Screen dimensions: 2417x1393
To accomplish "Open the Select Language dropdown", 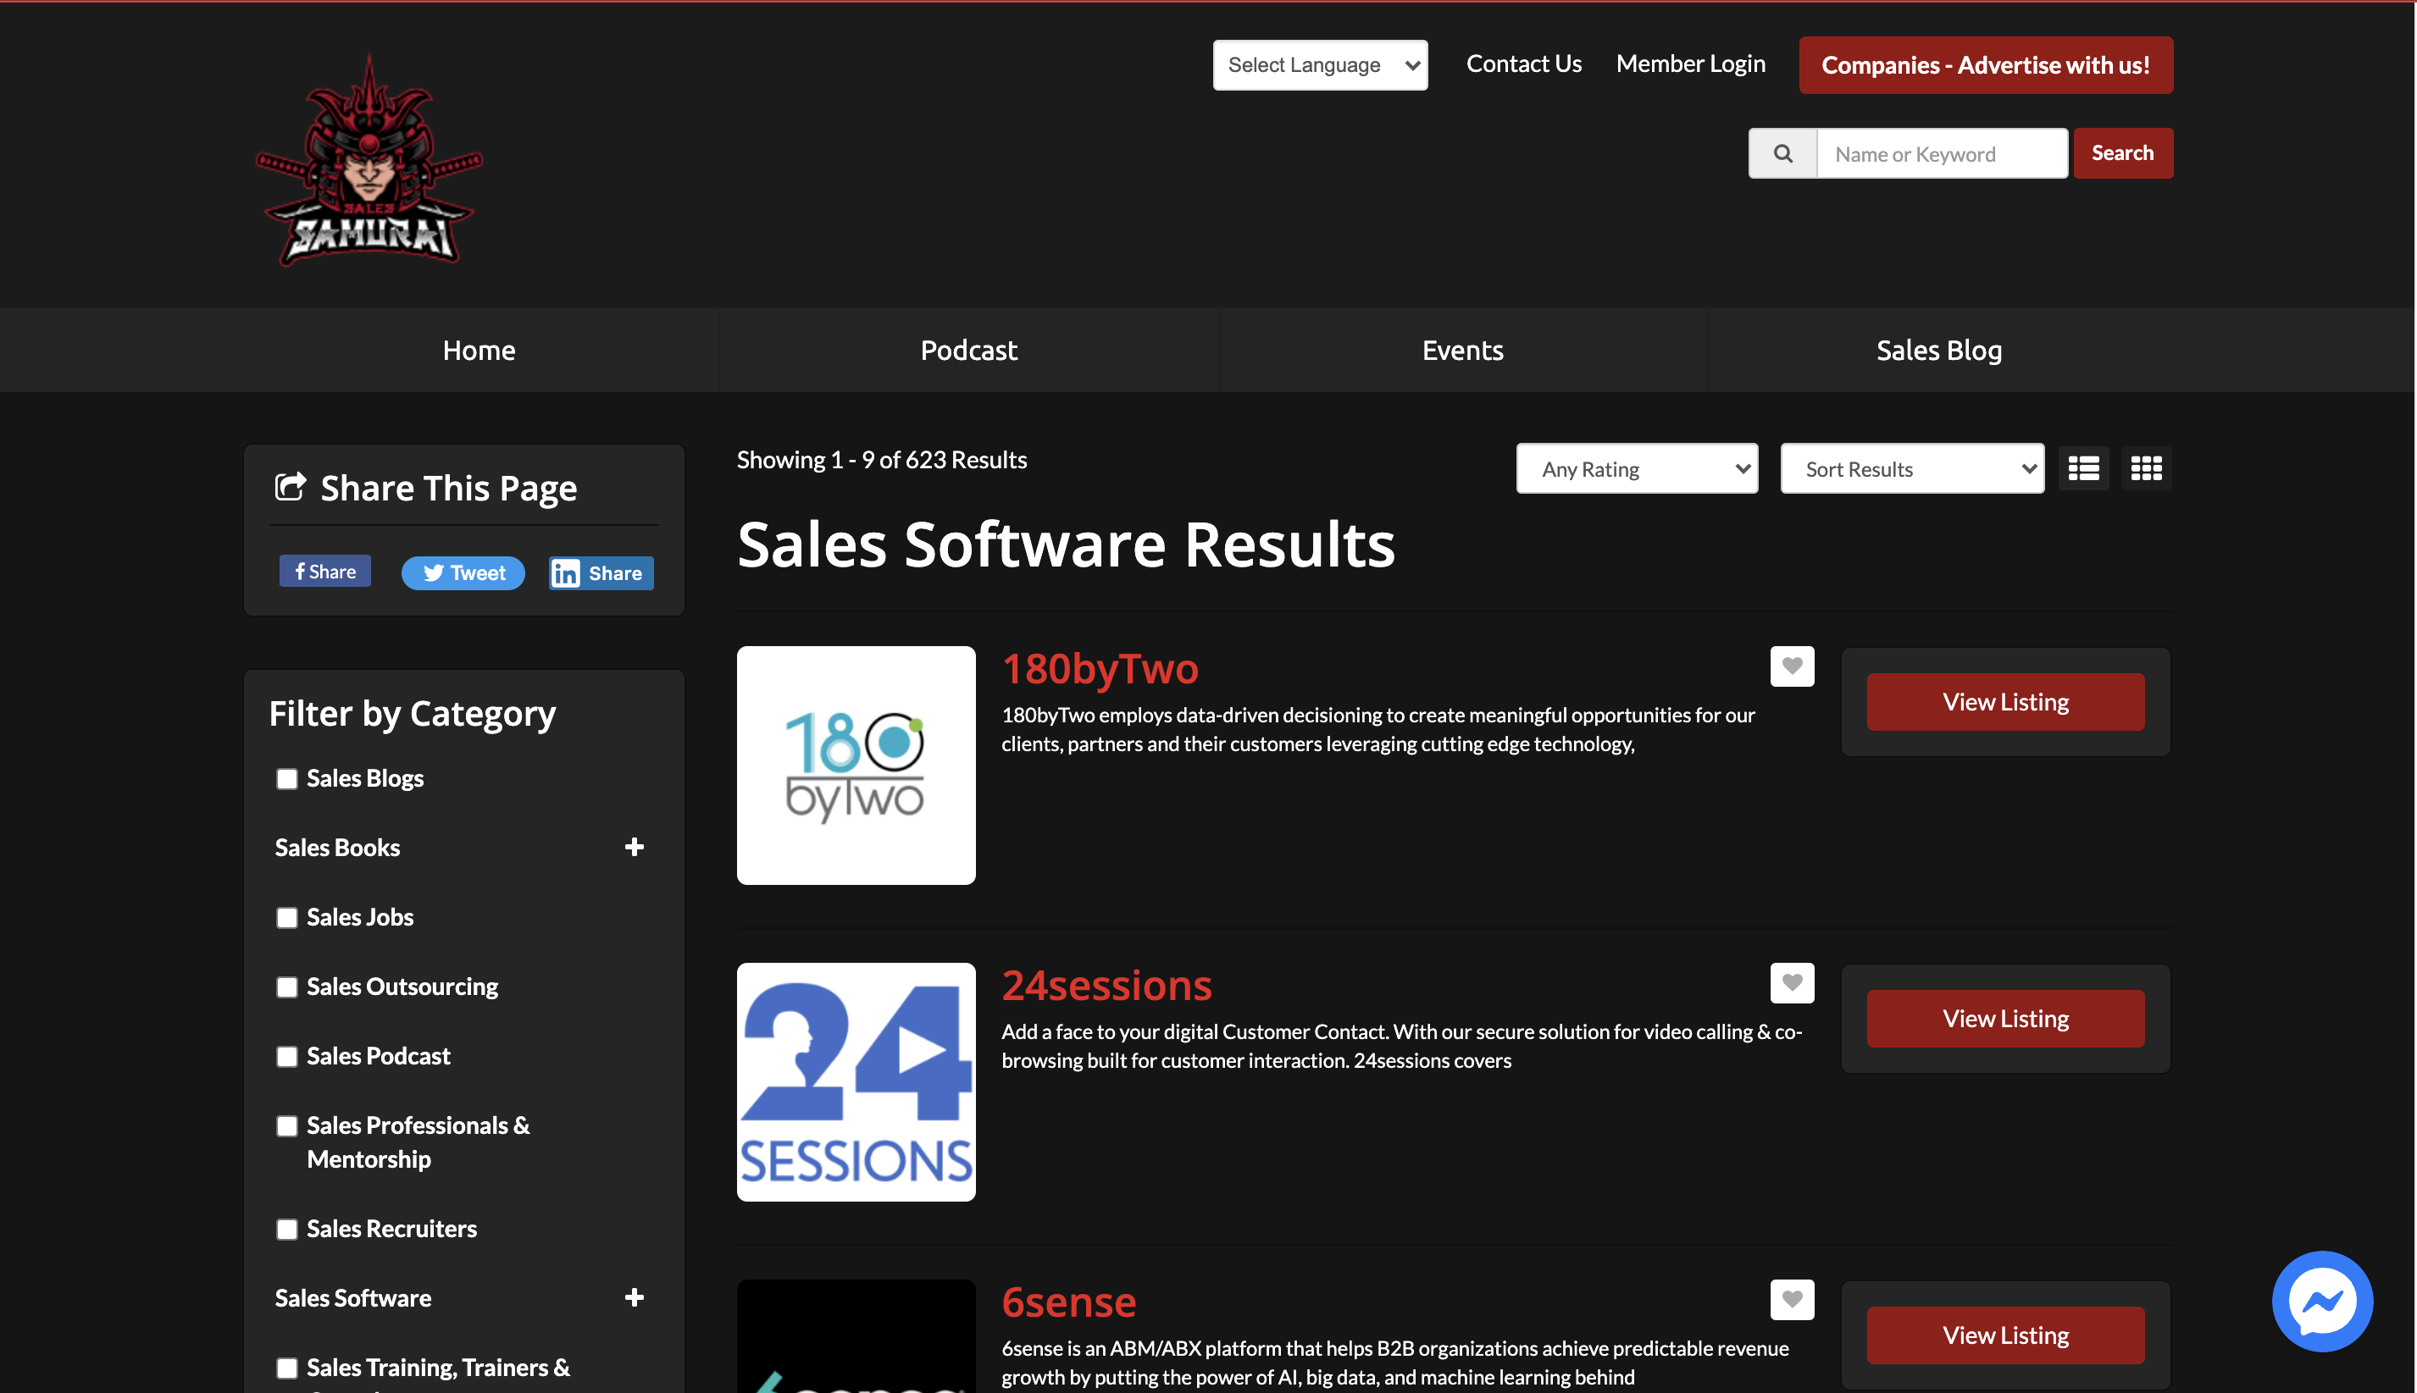I will click(x=1320, y=64).
